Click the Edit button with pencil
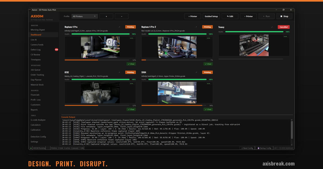Viewport: 323px width, 169px height. [230, 16]
